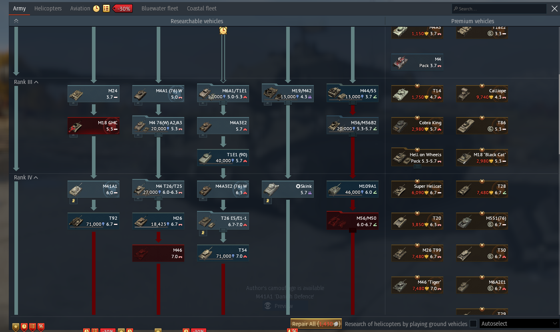Click the alarm clock icon above M6A1/T1E1
This screenshot has width=560, height=332.
click(223, 30)
